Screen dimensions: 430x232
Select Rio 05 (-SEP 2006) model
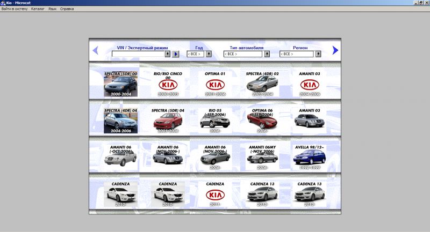point(215,121)
